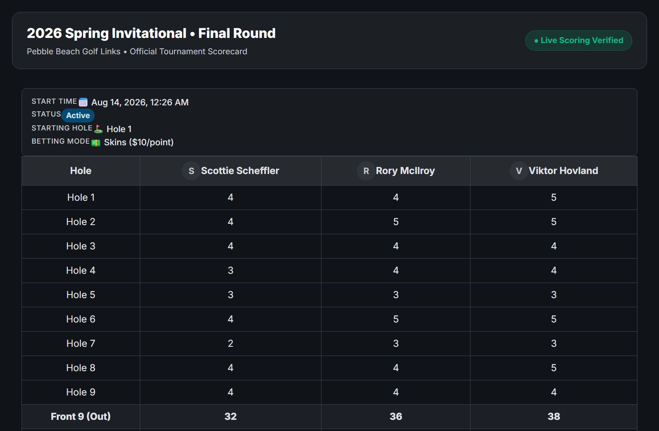Click Scottie Scheffler's S avatar
The height and width of the screenshot is (431, 659).
191,171
